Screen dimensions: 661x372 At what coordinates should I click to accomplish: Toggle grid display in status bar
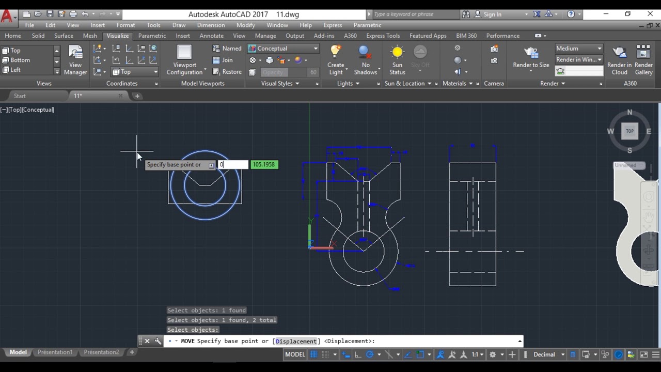pos(313,354)
